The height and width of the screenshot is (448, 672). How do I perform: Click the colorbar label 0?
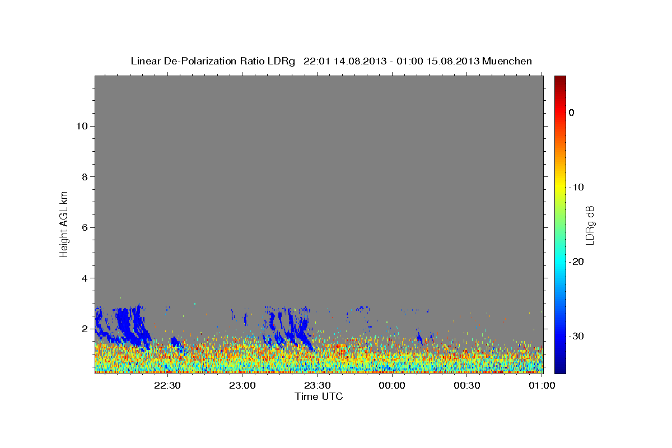click(571, 113)
